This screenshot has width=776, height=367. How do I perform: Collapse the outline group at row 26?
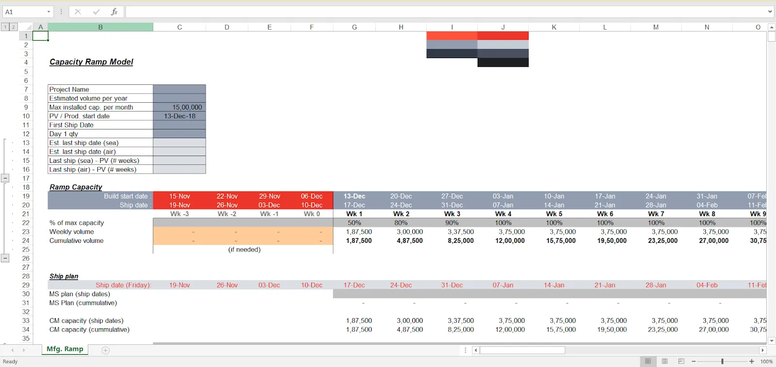pyautogui.click(x=5, y=258)
